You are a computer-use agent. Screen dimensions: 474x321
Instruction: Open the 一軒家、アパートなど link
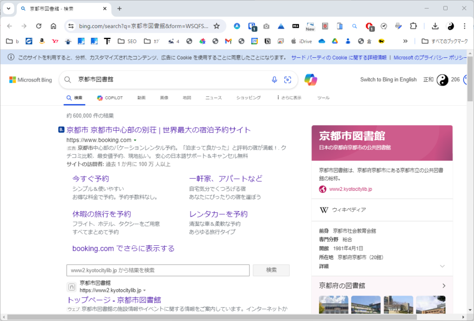coord(225,179)
